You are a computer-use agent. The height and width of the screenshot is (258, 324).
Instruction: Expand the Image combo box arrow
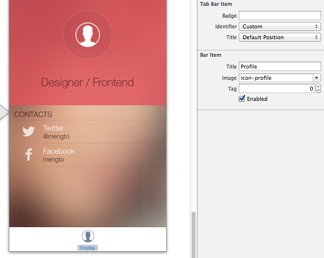[317, 78]
